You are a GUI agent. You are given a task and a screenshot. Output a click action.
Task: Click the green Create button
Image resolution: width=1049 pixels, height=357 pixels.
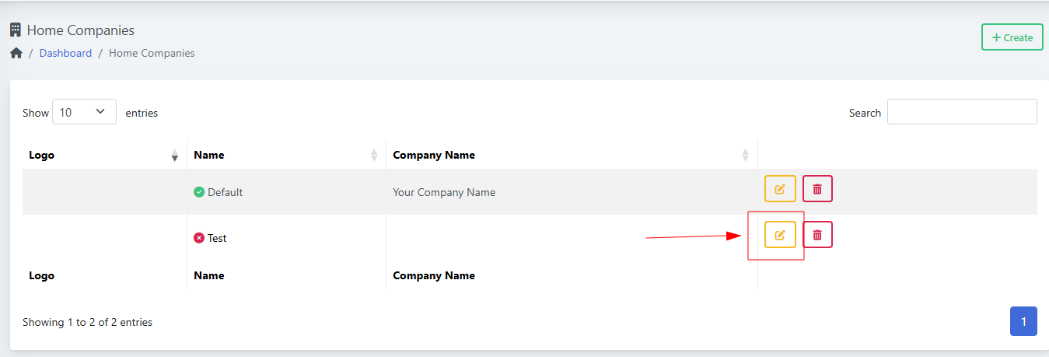tap(1012, 37)
